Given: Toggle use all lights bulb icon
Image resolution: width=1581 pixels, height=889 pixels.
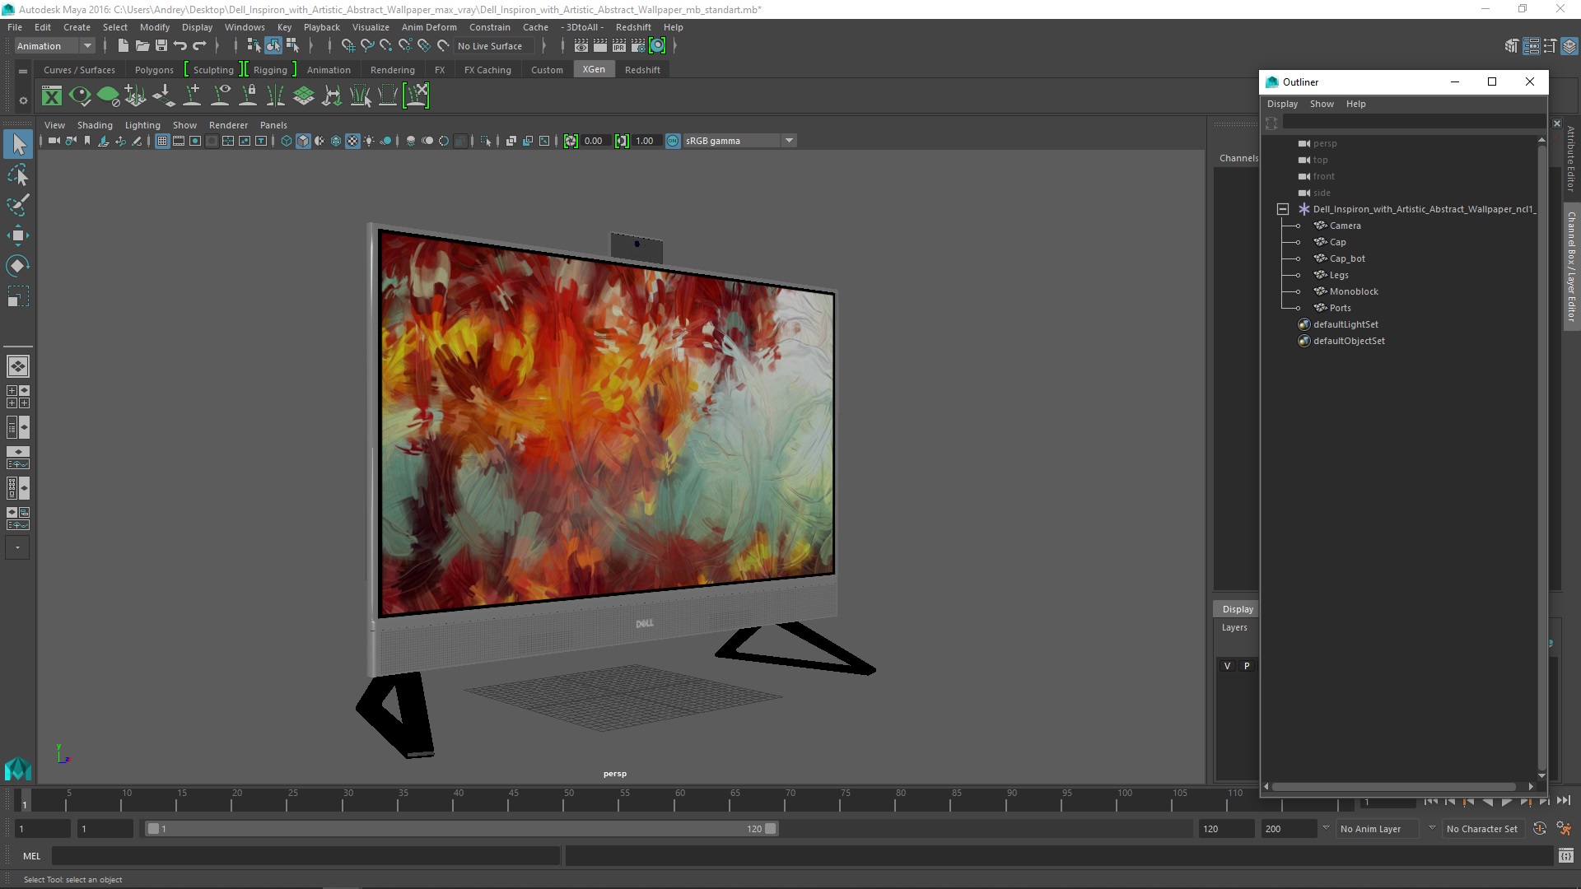Looking at the screenshot, I should coord(369,141).
